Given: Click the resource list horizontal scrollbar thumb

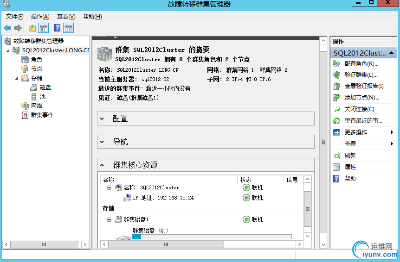Looking at the screenshot, I should [x=166, y=244].
